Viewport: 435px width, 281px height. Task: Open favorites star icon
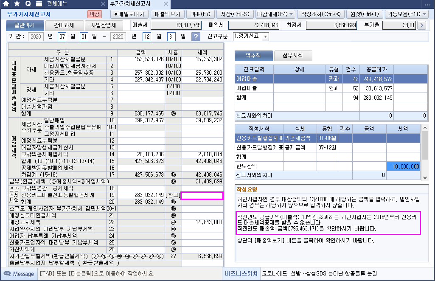17,3
